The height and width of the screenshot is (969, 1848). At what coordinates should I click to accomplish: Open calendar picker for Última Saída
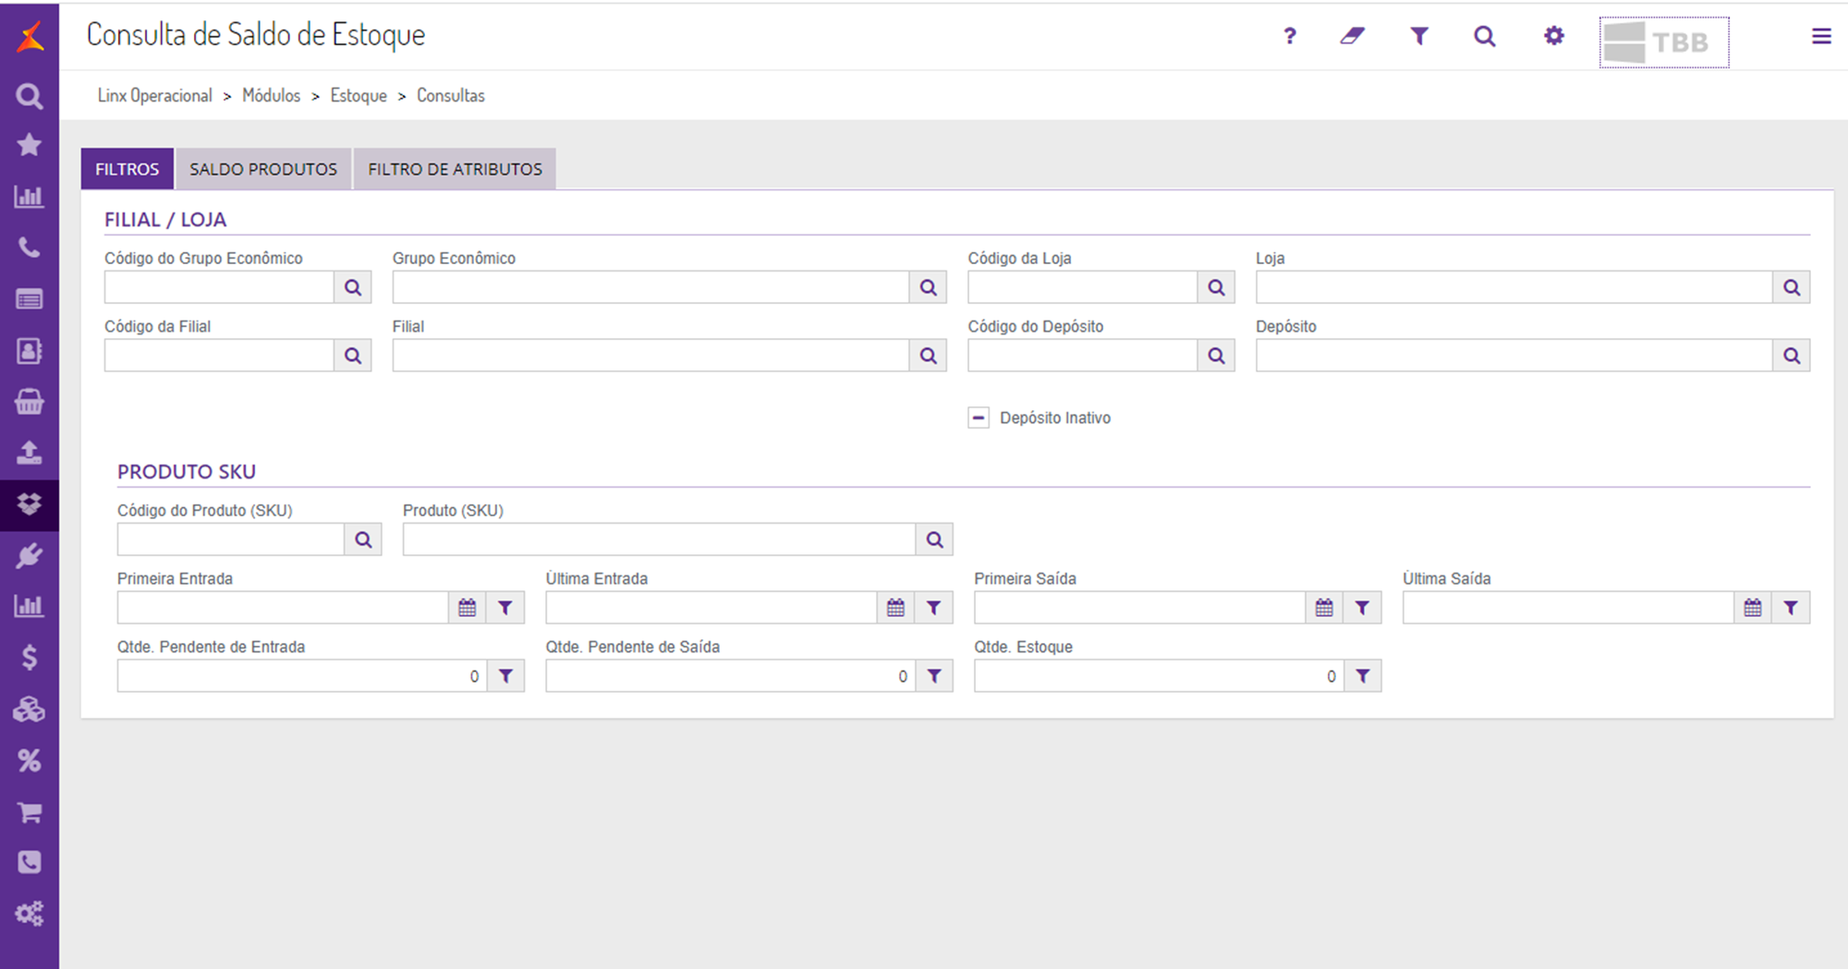[1753, 608]
